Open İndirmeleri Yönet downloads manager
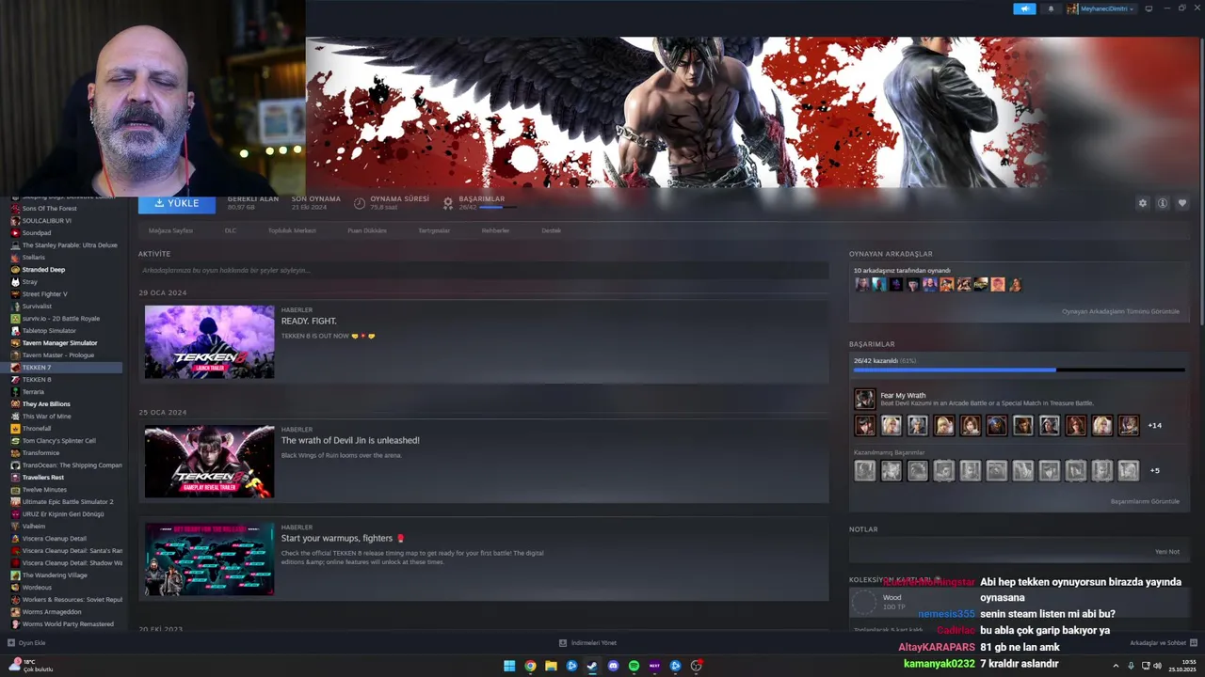This screenshot has height=677, width=1205. coord(587,643)
